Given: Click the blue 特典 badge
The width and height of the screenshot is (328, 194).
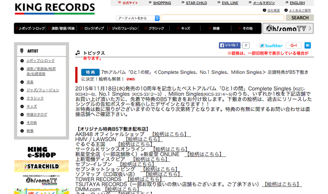Looking at the screenshot, I should click(x=90, y=72).
